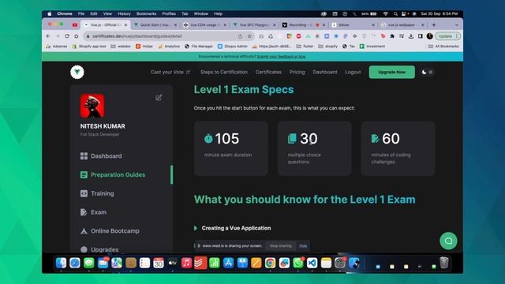Screen dimensions: 505x284
Task: Open the webdev bookmarks folder
Action: point(121,47)
